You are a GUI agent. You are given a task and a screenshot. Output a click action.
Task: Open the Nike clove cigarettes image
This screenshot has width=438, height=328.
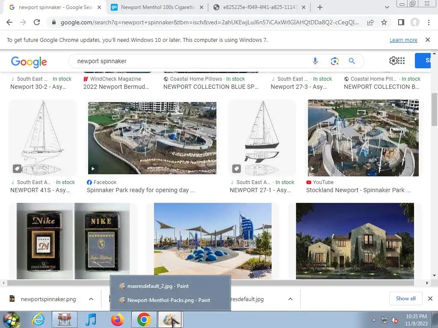coord(73,241)
